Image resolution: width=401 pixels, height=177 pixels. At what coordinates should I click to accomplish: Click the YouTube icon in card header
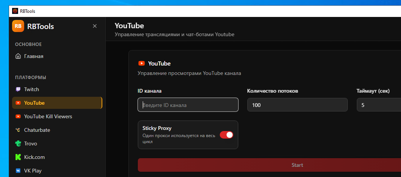click(142, 63)
